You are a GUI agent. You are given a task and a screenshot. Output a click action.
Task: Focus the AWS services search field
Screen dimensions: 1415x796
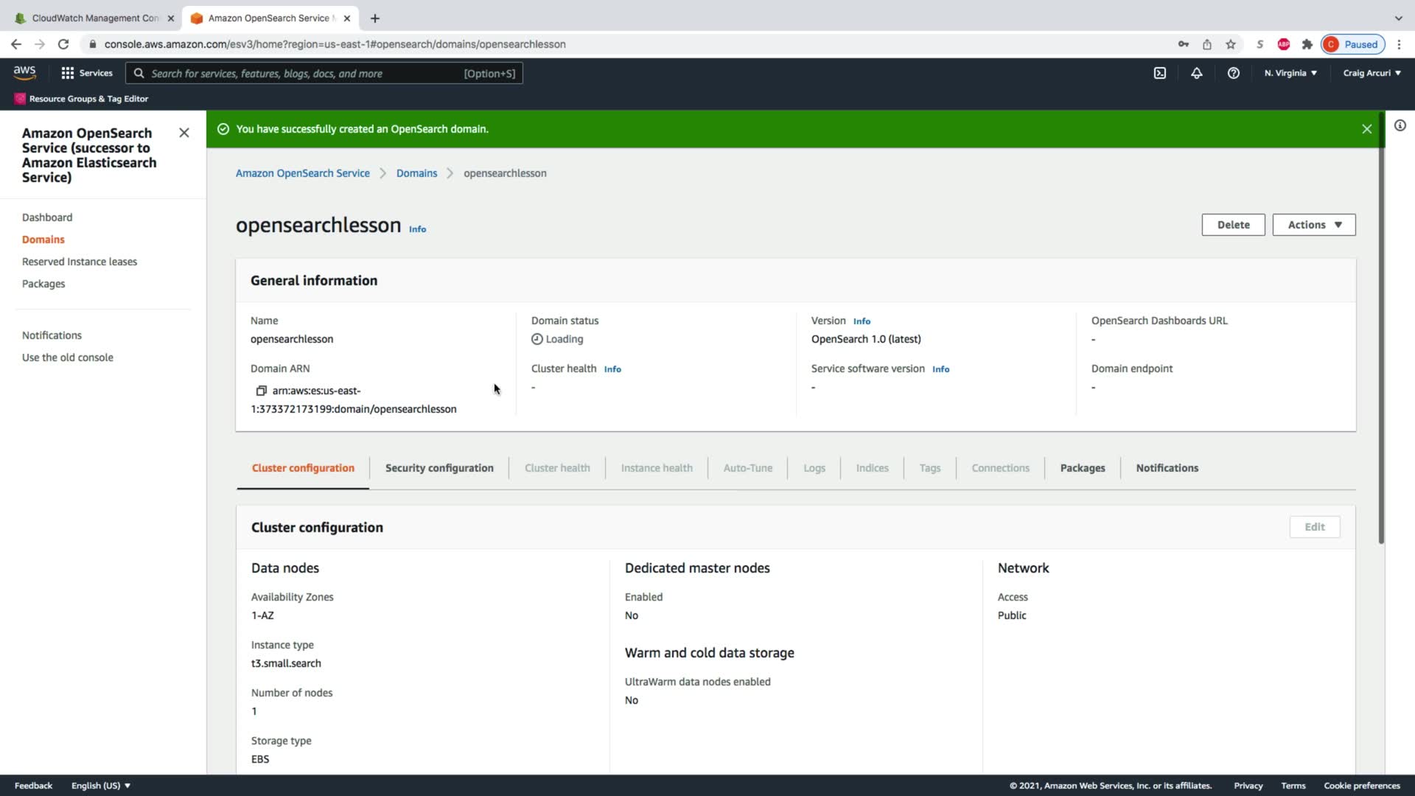[324, 73]
